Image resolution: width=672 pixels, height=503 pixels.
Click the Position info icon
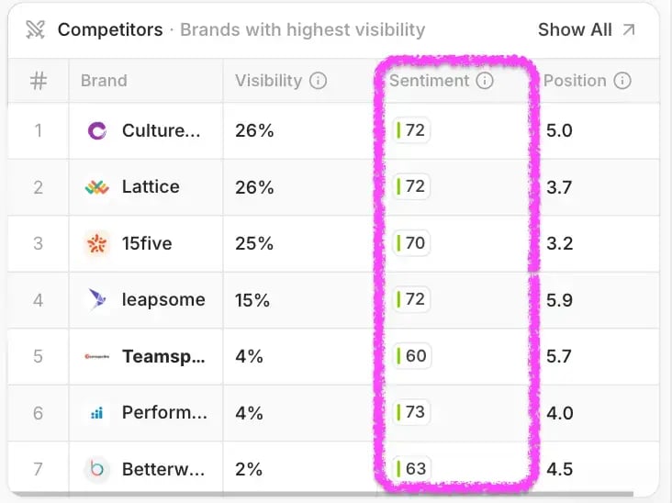pyautogui.click(x=622, y=81)
